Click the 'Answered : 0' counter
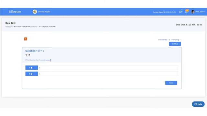The image size is (207, 116). coord(164,40)
